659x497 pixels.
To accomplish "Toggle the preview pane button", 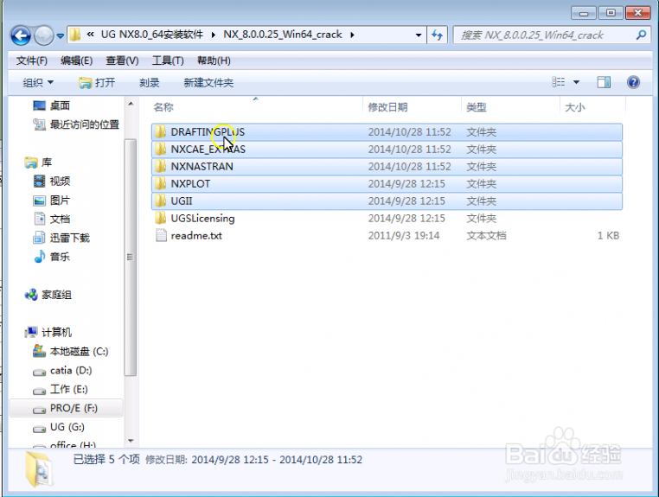I will [x=604, y=82].
